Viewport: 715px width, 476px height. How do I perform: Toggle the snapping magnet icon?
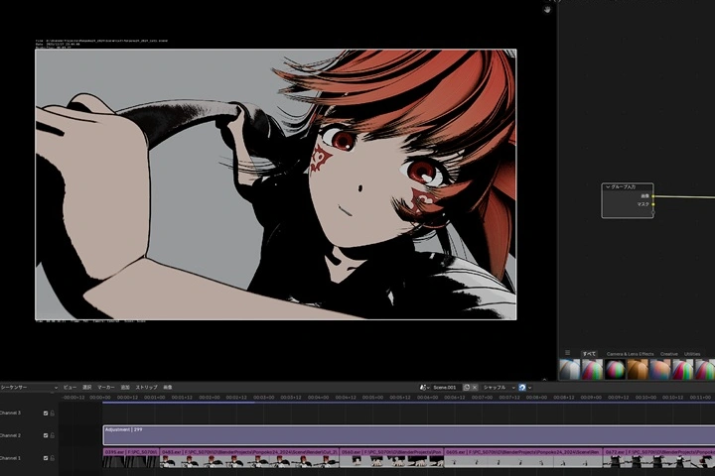click(x=522, y=387)
